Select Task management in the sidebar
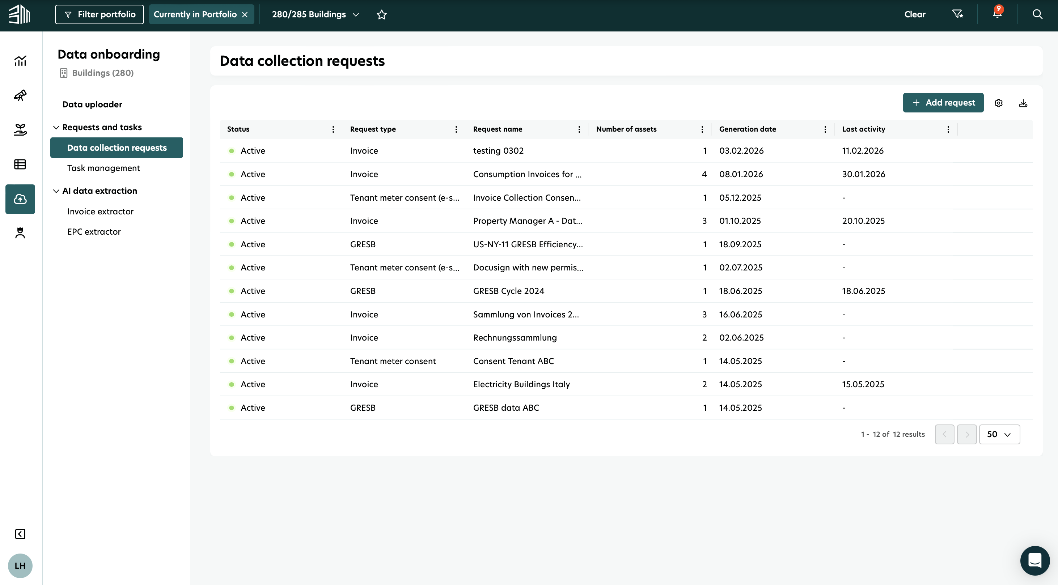The image size is (1058, 585). coord(103,168)
